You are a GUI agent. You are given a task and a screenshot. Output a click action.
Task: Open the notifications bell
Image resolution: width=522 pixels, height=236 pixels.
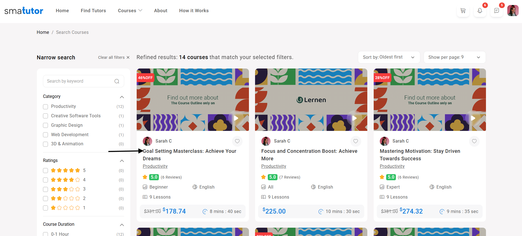(x=480, y=11)
